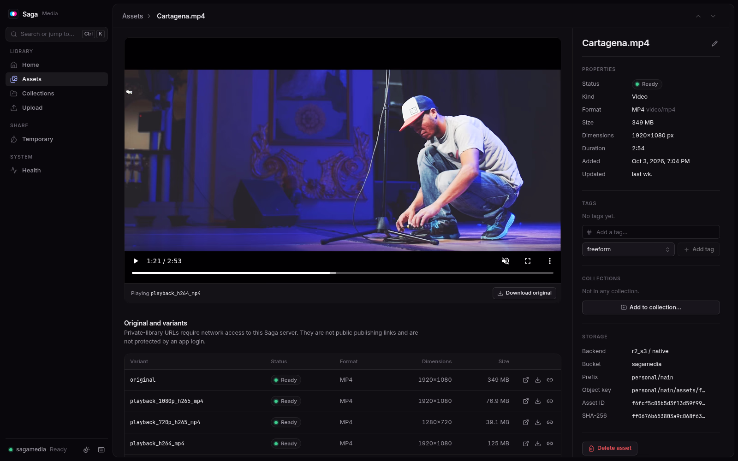This screenshot has width=738, height=461.
Task: Download the original variant from the table row
Action: pos(538,380)
